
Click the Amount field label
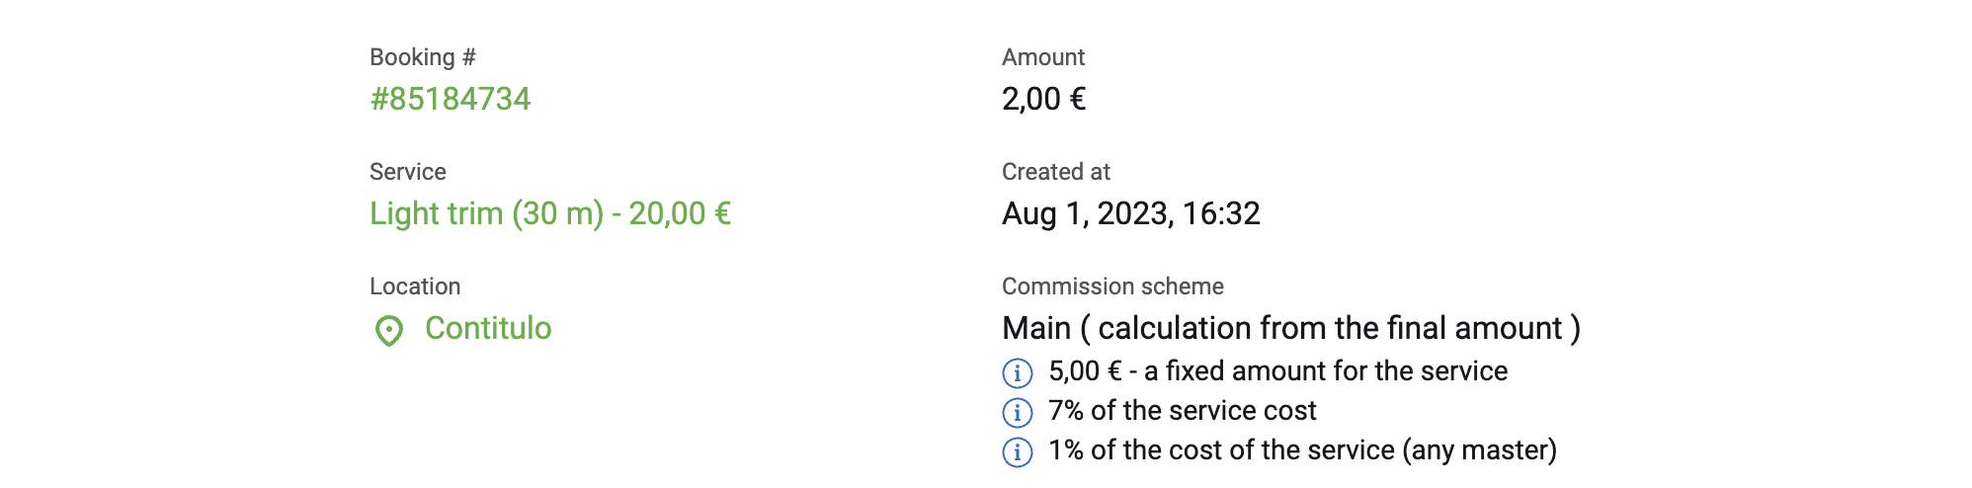coord(1043,57)
